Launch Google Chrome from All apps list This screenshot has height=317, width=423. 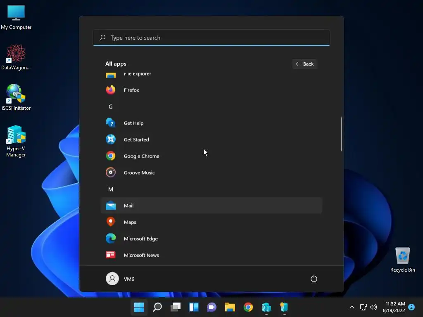(211, 156)
